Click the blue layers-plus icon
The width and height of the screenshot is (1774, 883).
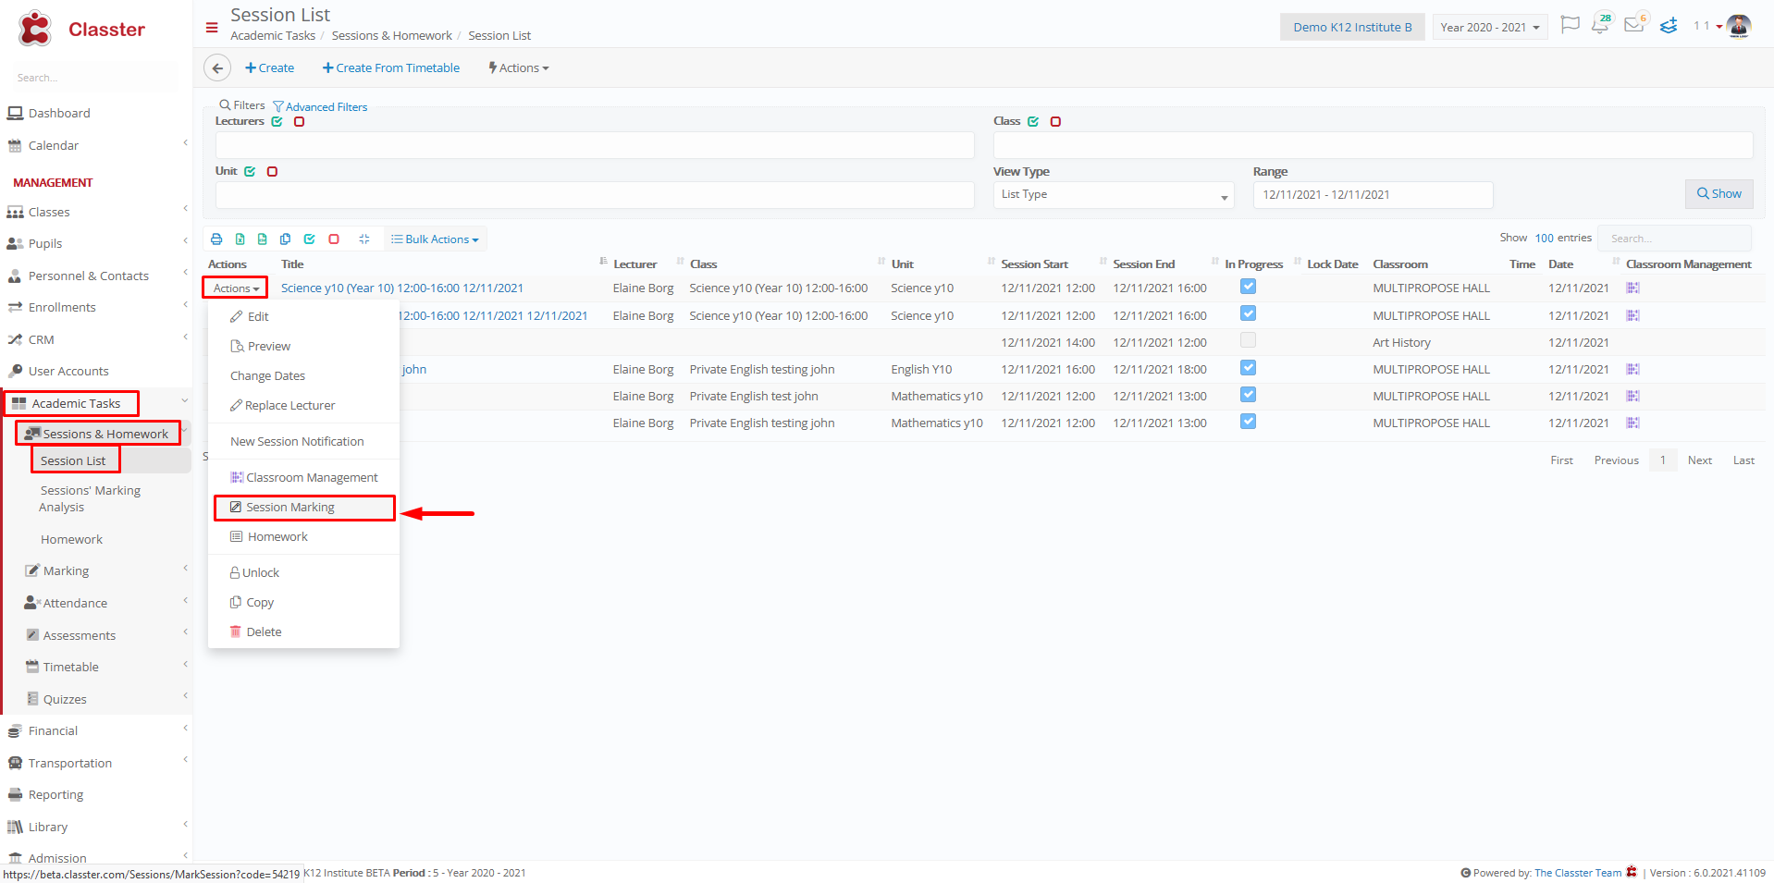point(1669,26)
